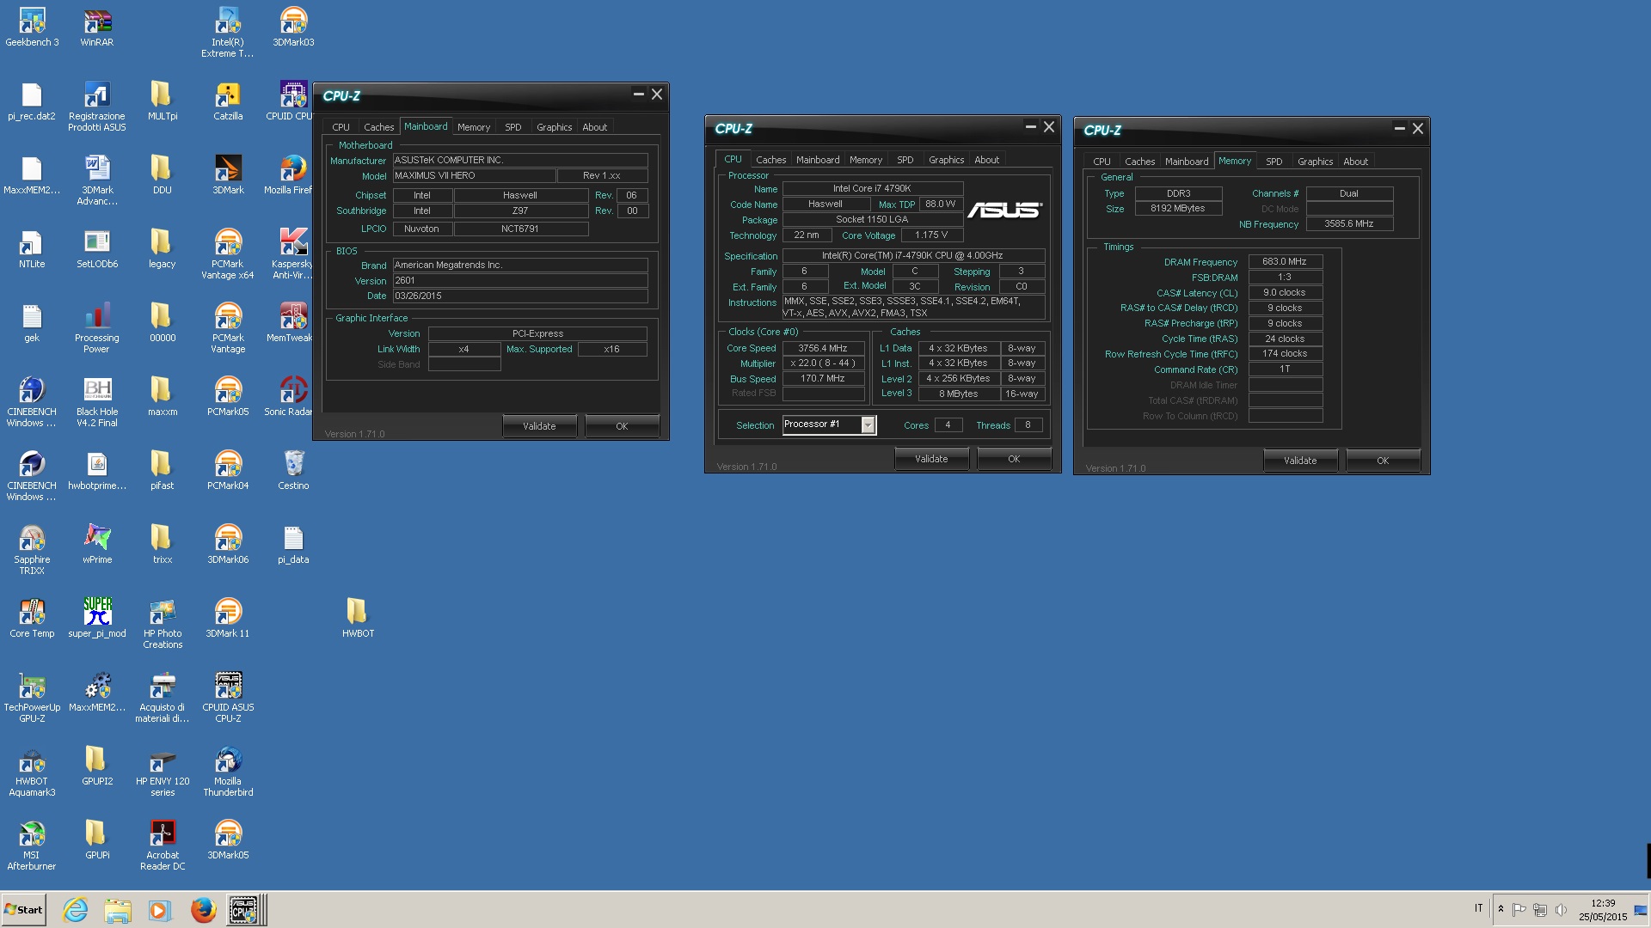Click the Core Speed value 3756.4 MHz
This screenshot has height=928, width=1651.
(x=824, y=348)
